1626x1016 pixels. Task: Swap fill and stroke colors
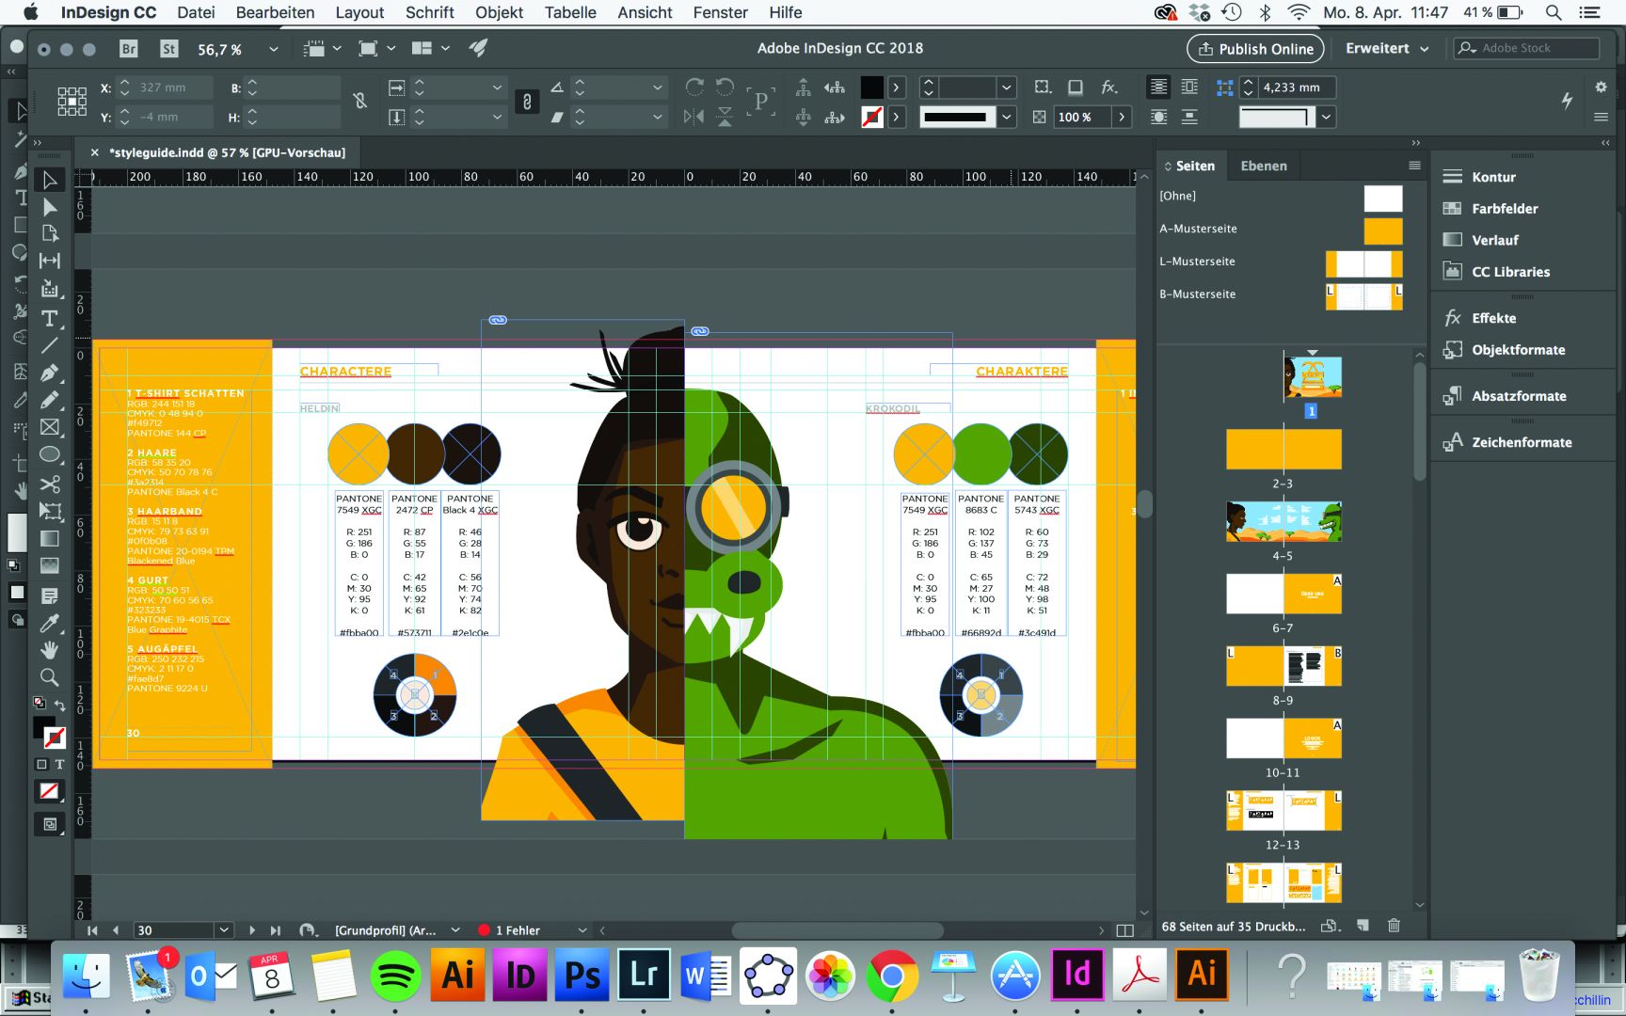[60, 706]
